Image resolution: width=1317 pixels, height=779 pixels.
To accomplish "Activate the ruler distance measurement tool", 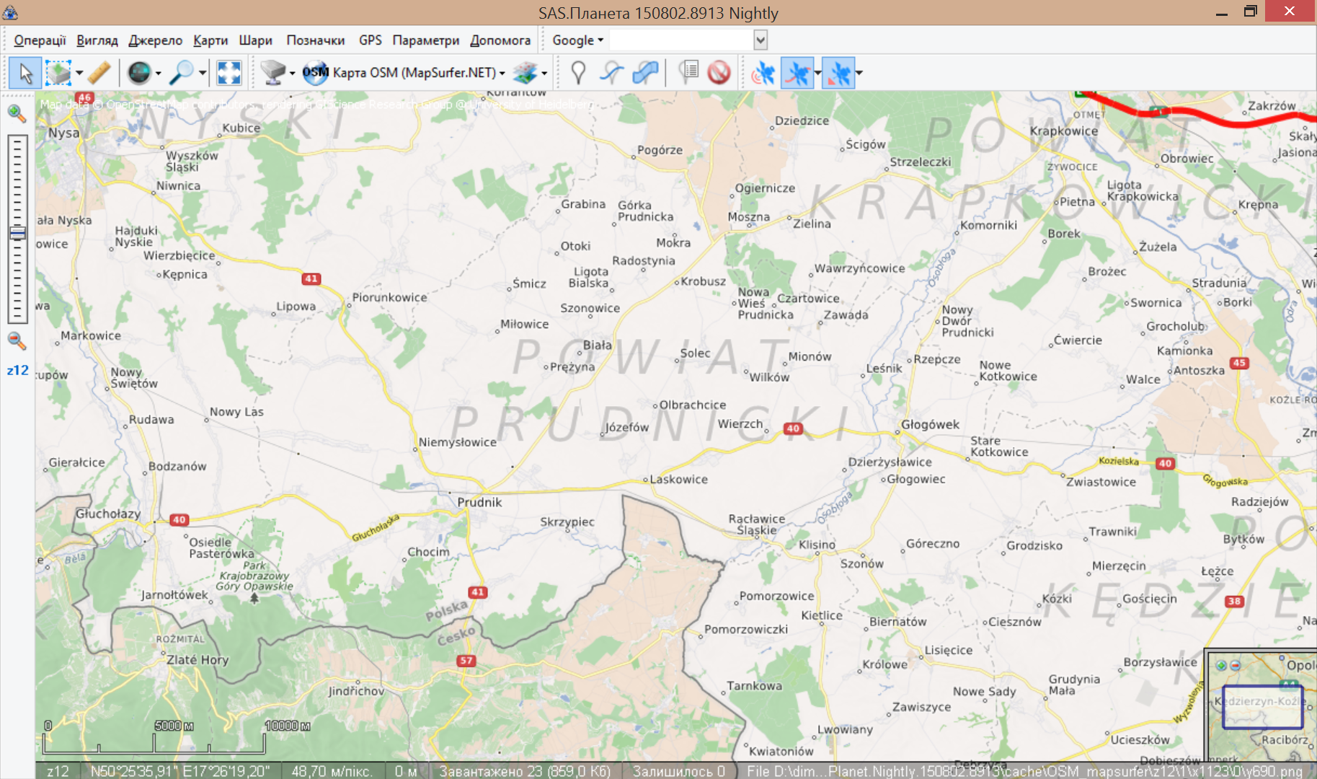I will [100, 73].
